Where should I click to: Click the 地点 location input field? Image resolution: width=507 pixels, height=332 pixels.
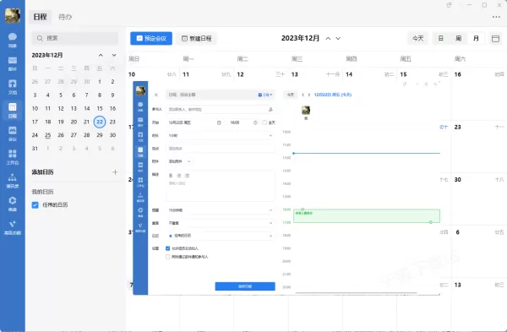[221, 149]
